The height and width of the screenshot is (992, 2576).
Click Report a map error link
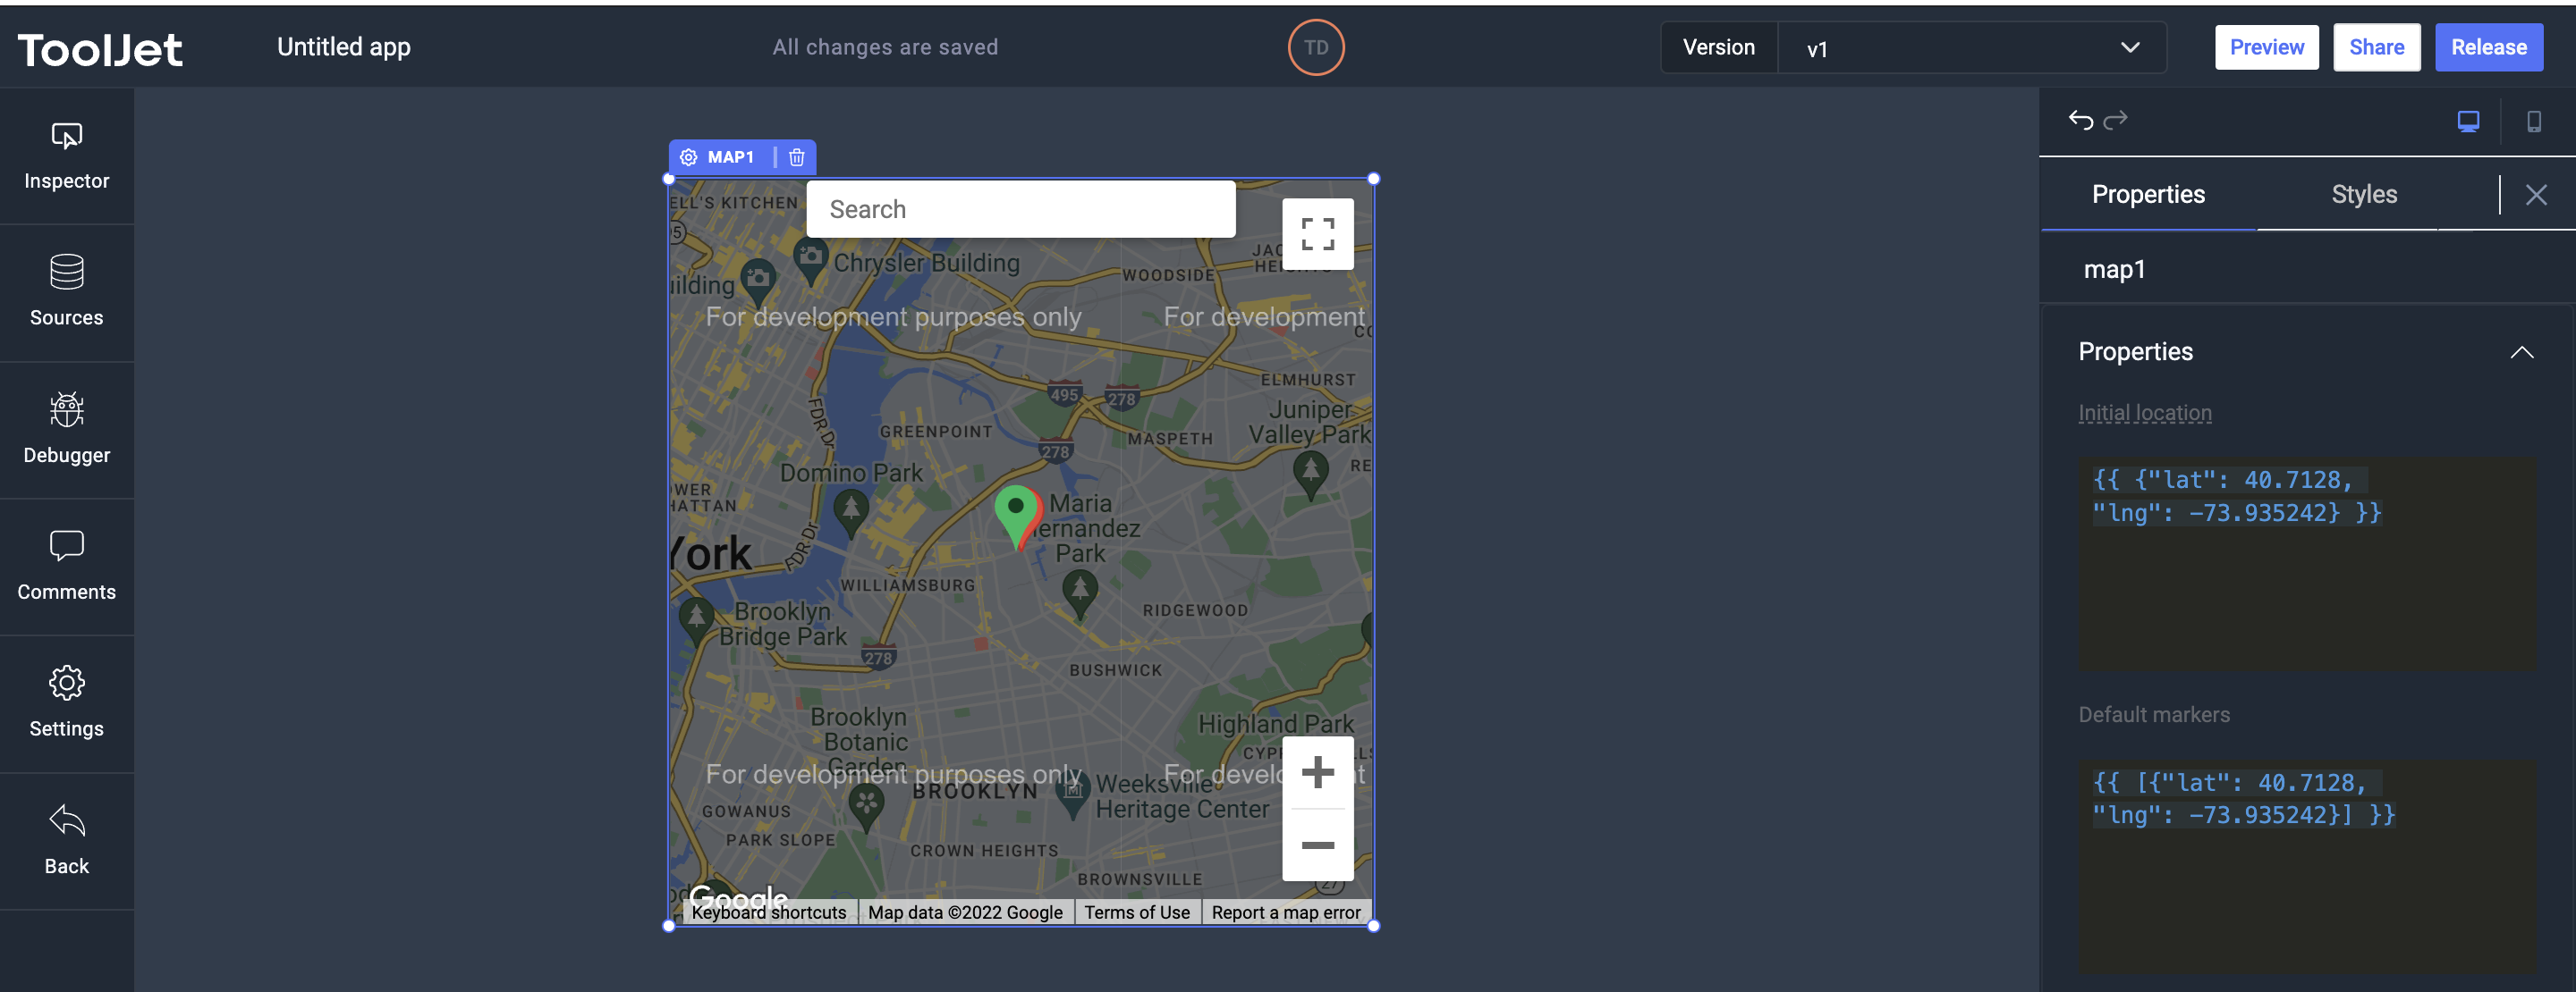pyautogui.click(x=1285, y=912)
